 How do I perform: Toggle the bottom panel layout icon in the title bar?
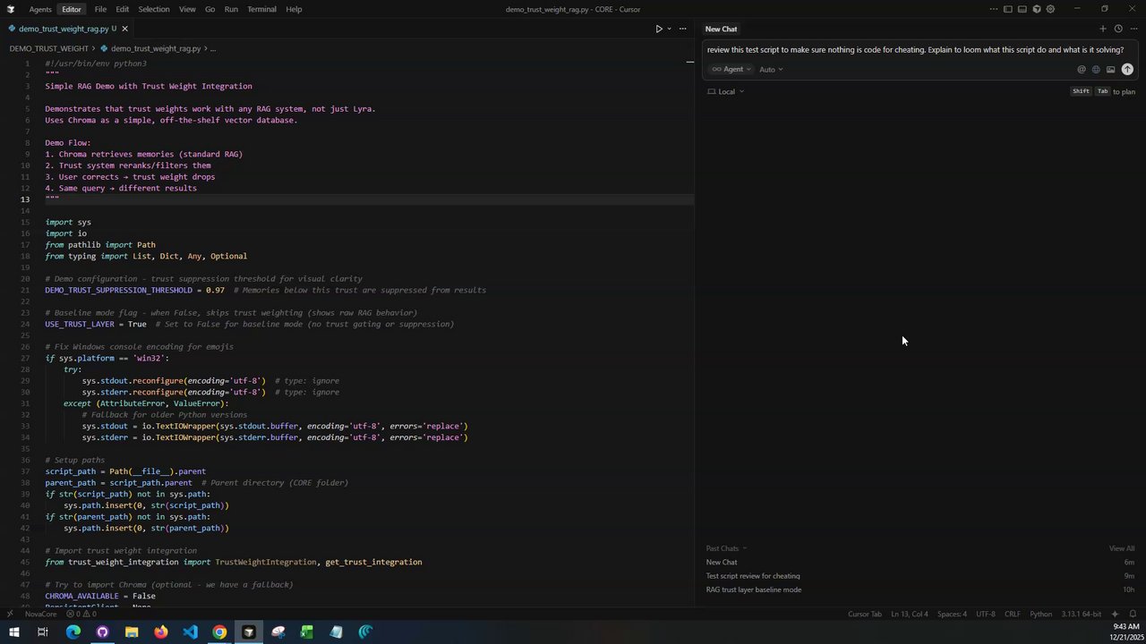pyautogui.click(x=1022, y=9)
